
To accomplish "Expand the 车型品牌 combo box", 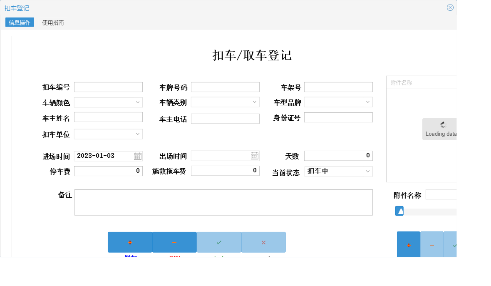I will (x=368, y=102).
